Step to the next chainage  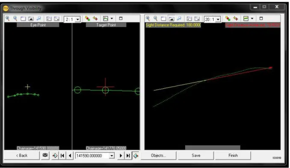(x=121, y=156)
